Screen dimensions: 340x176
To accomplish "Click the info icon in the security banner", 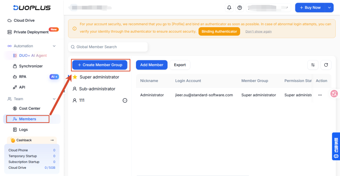I will click(x=74, y=28).
